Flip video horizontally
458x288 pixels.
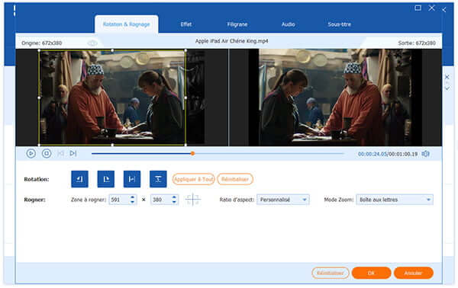[132, 179]
